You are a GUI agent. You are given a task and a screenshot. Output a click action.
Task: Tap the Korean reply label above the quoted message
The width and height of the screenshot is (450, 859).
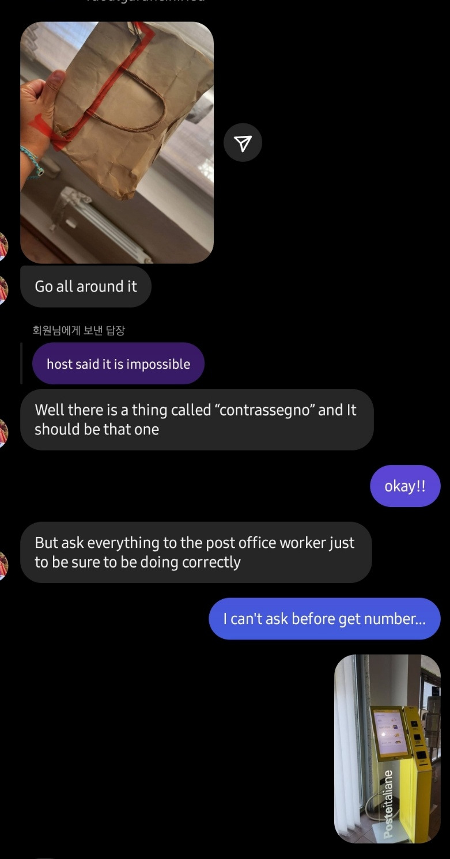(x=79, y=331)
